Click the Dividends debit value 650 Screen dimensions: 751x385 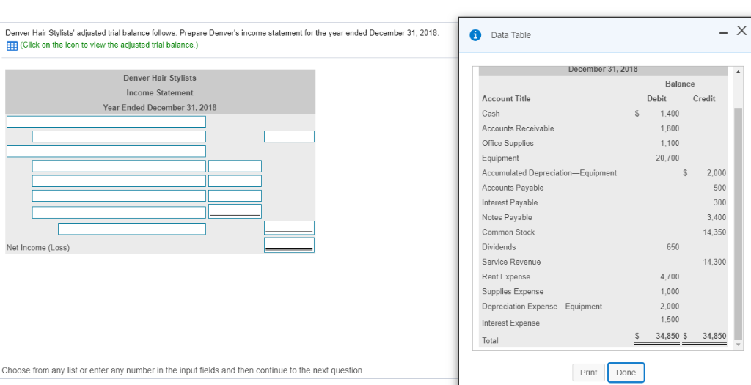click(x=673, y=247)
